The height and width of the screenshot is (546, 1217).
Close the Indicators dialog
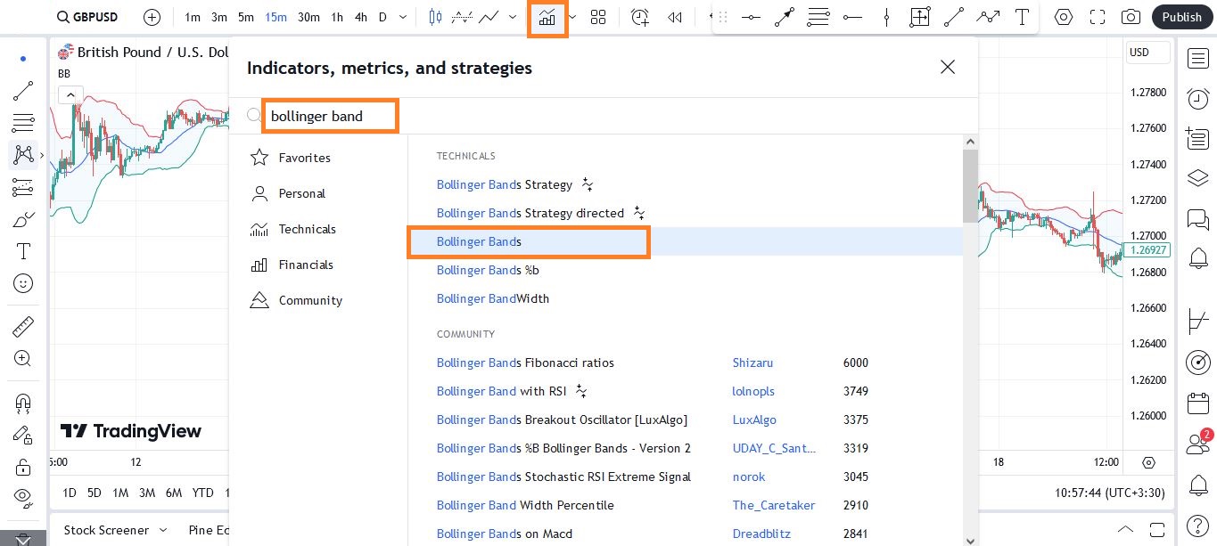[948, 67]
